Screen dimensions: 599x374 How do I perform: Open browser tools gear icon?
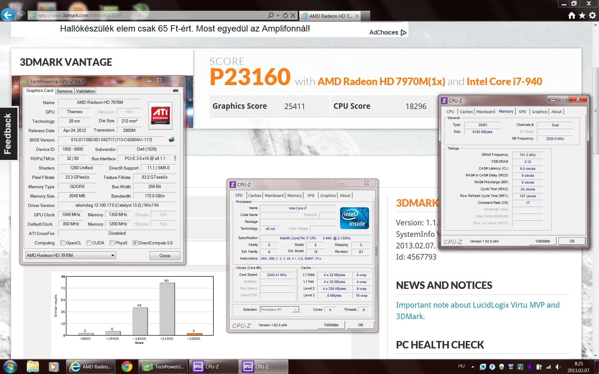click(592, 16)
